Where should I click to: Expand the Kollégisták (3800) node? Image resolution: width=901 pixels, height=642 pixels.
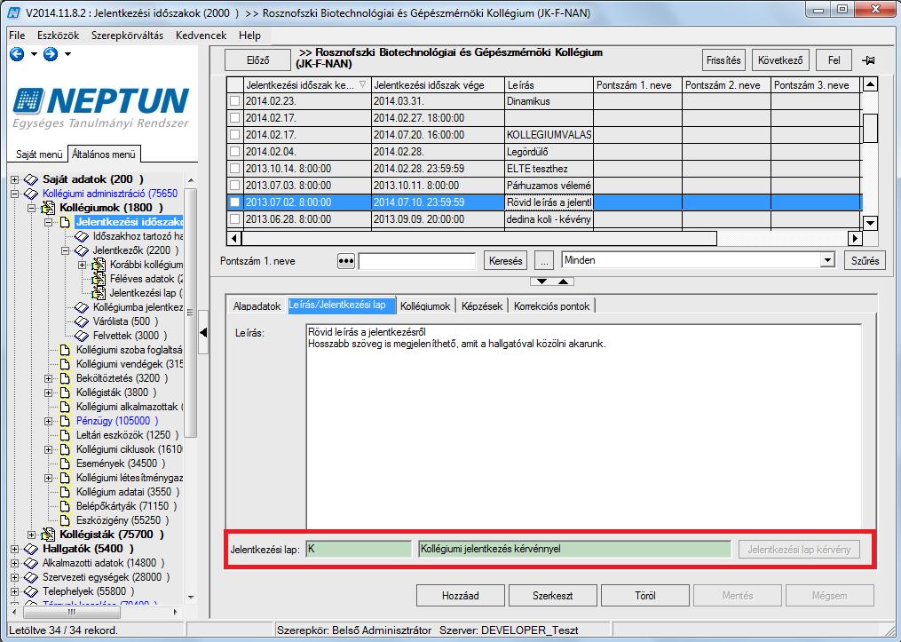tap(48, 392)
